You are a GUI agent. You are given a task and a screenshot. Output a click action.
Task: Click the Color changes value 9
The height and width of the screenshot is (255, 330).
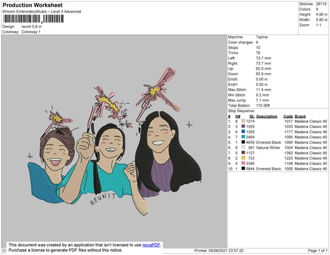pyautogui.click(x=257, y=42)
